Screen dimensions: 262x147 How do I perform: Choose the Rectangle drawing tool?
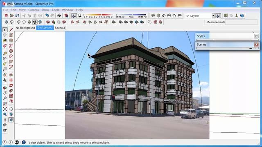click(x=11, y=35)
